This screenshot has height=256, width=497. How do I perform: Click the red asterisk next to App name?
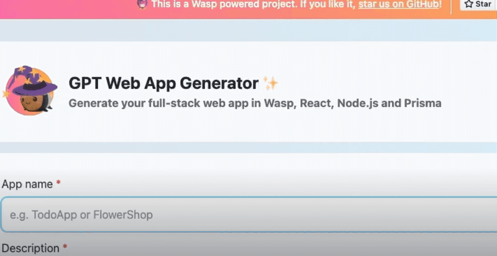click(58, 184)
